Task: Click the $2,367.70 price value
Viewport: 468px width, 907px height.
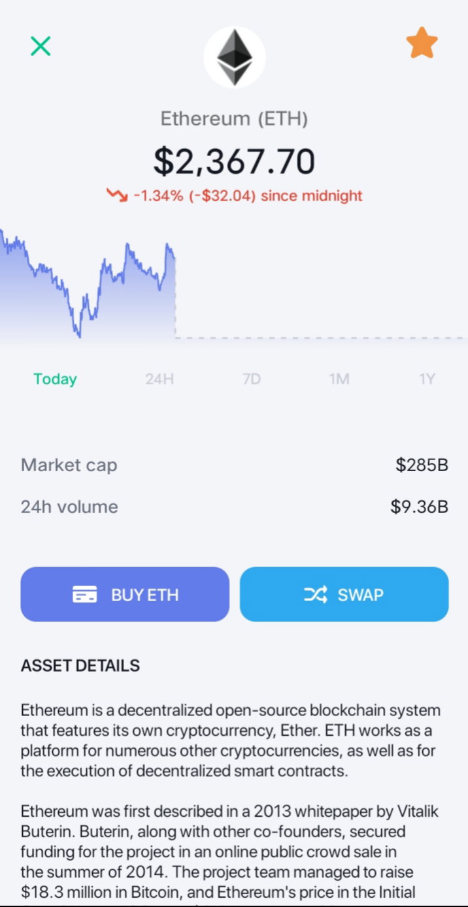Action: (x=235, y=161)
